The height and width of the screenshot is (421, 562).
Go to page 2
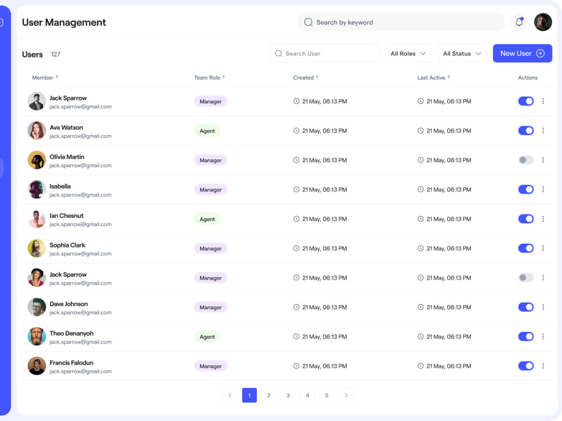point(269,395)
